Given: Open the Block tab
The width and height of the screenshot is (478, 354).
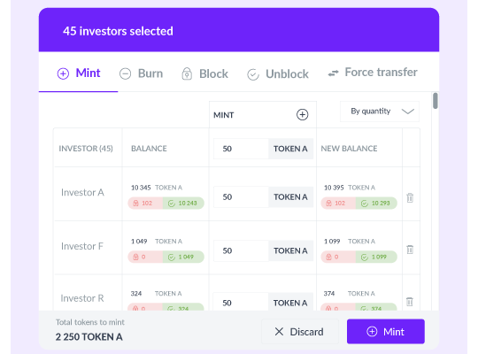Looking at the screenshot, I should point(204,73).
